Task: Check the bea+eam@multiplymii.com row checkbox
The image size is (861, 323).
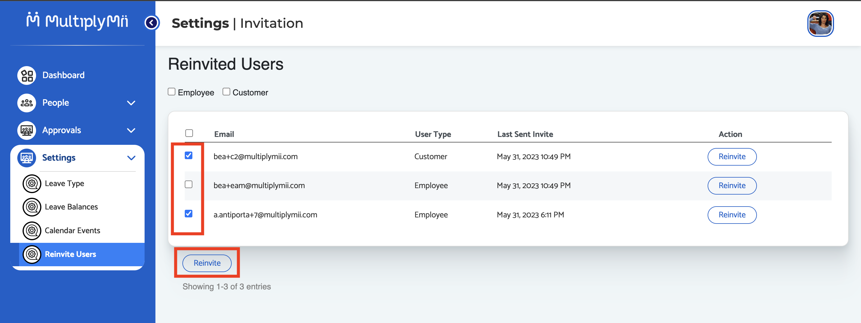Action: (x=189, y=184)
